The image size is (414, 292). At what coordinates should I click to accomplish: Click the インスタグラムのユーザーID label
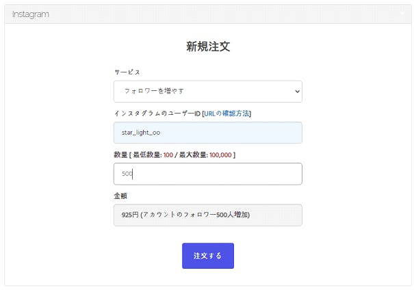pos(157,114)
